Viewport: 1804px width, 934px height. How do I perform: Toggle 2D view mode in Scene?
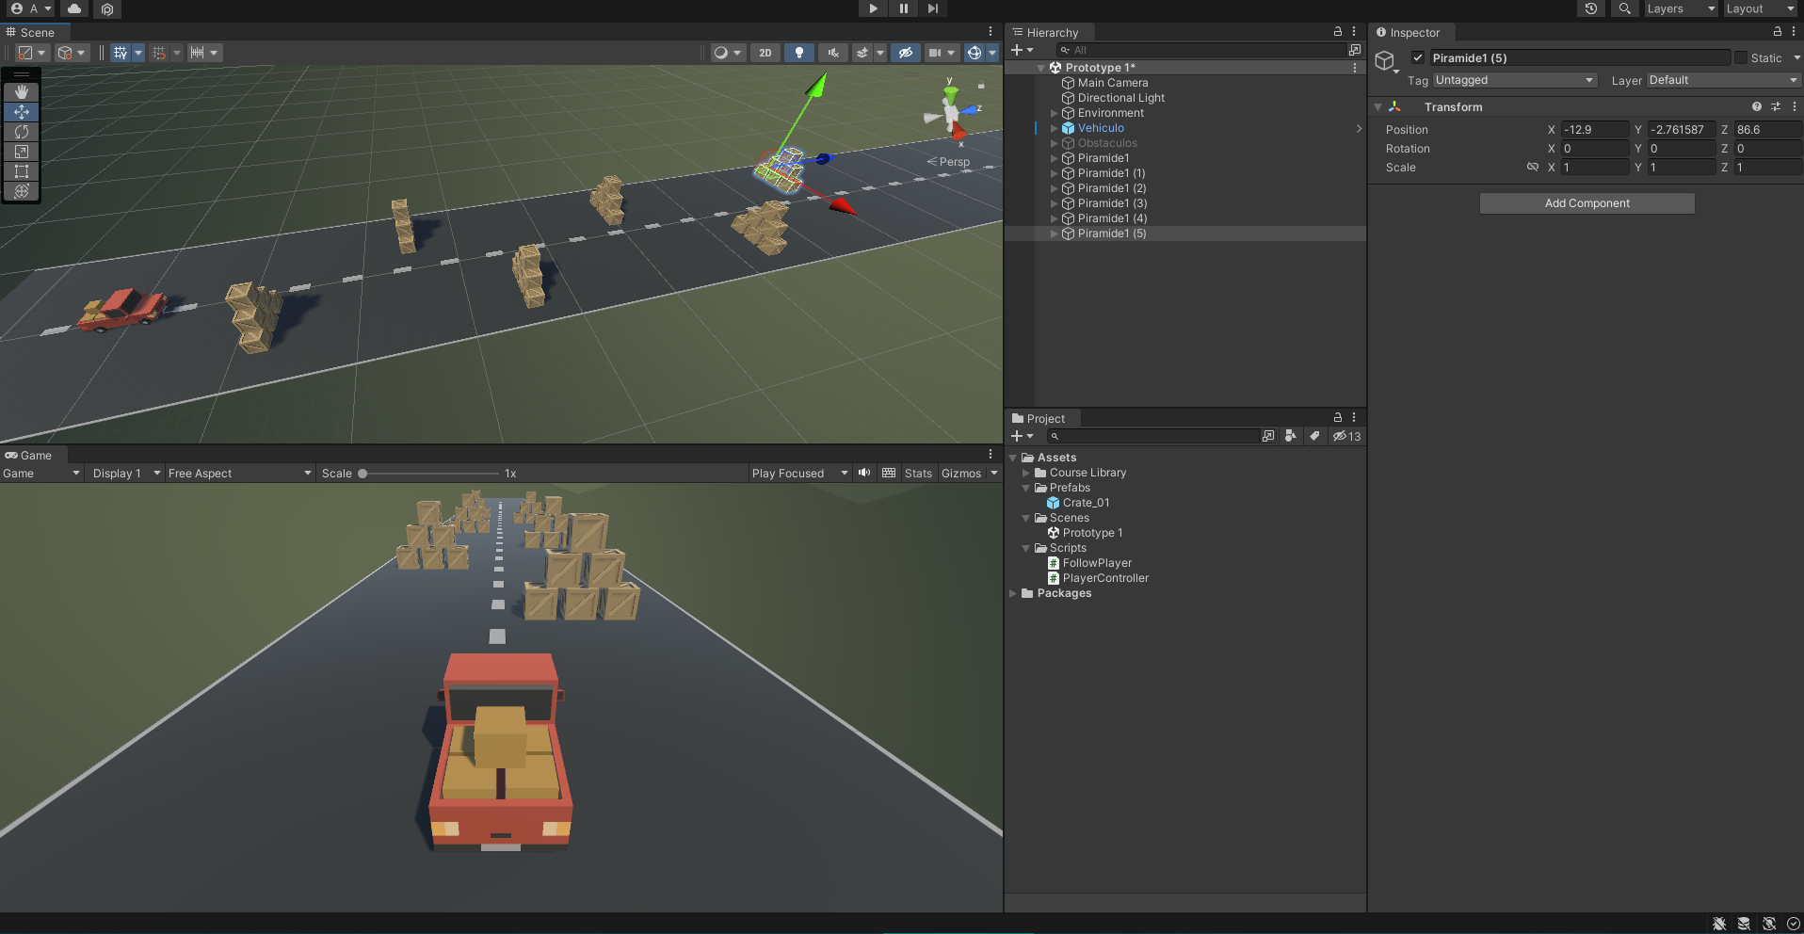[765, 53]
